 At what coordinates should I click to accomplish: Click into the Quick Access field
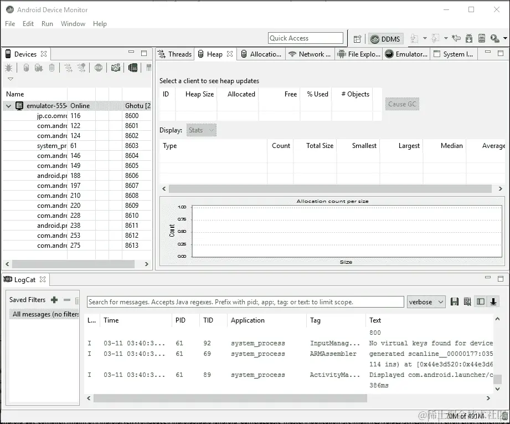tap(306, 38)
